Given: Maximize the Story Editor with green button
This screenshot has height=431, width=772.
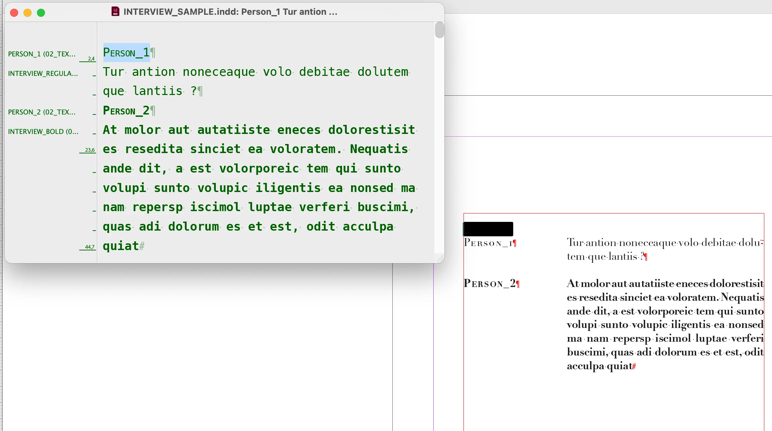Looking at the screenshot, I should 41,13.
